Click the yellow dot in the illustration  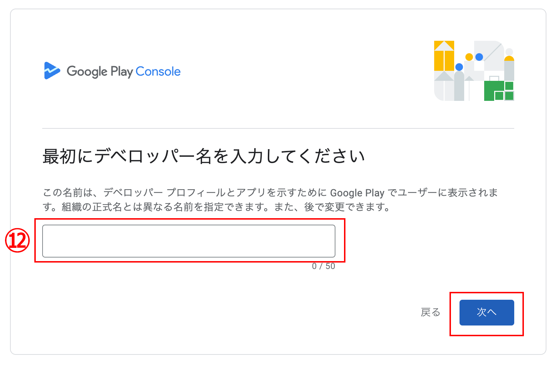[469, 57]
